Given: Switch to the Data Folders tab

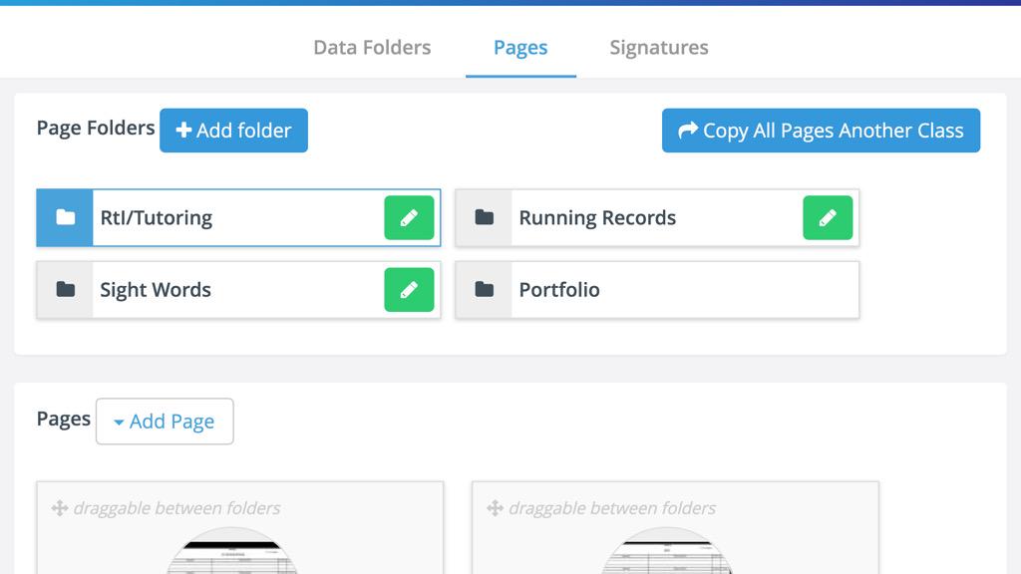Looking at the screenshot, I should pos(371,47).
